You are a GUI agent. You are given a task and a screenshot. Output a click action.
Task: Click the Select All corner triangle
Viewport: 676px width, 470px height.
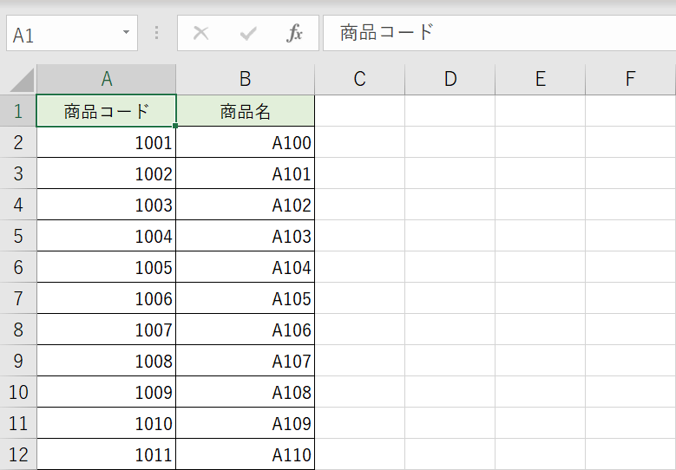pos(22,80)
